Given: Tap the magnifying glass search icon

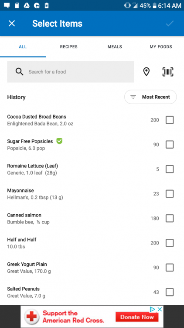Looking at the screenshot, I should [19, 72].
